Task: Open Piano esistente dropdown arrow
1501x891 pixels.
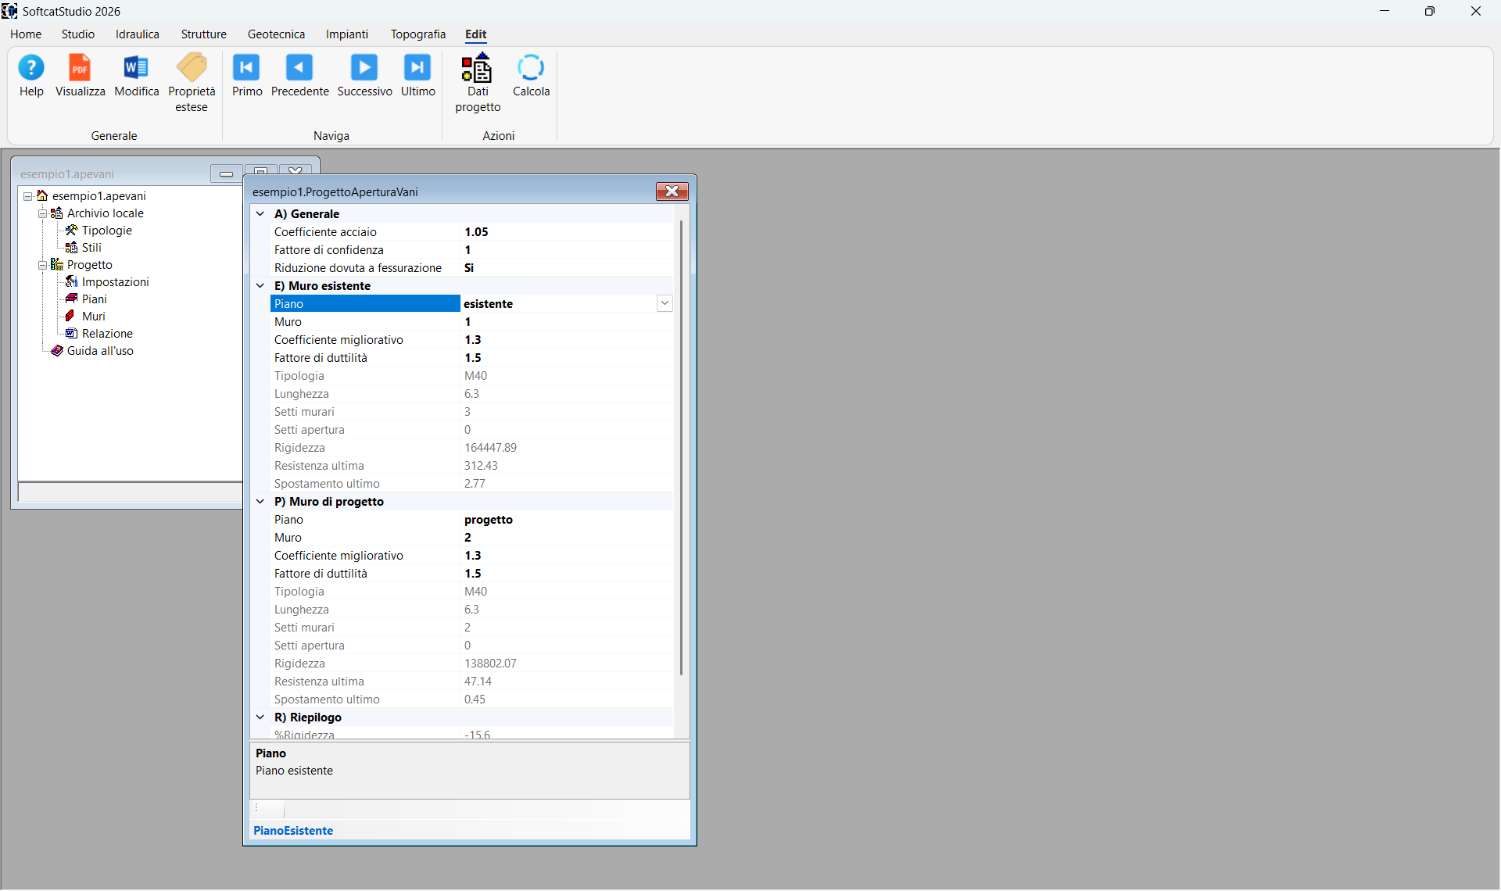Action: 665,303
